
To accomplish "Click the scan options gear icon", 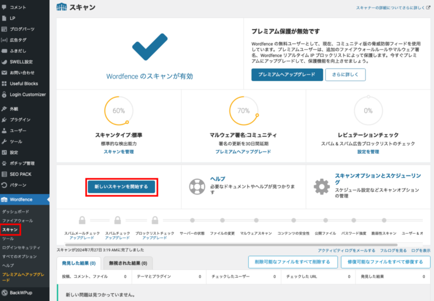I will [322, 186].
